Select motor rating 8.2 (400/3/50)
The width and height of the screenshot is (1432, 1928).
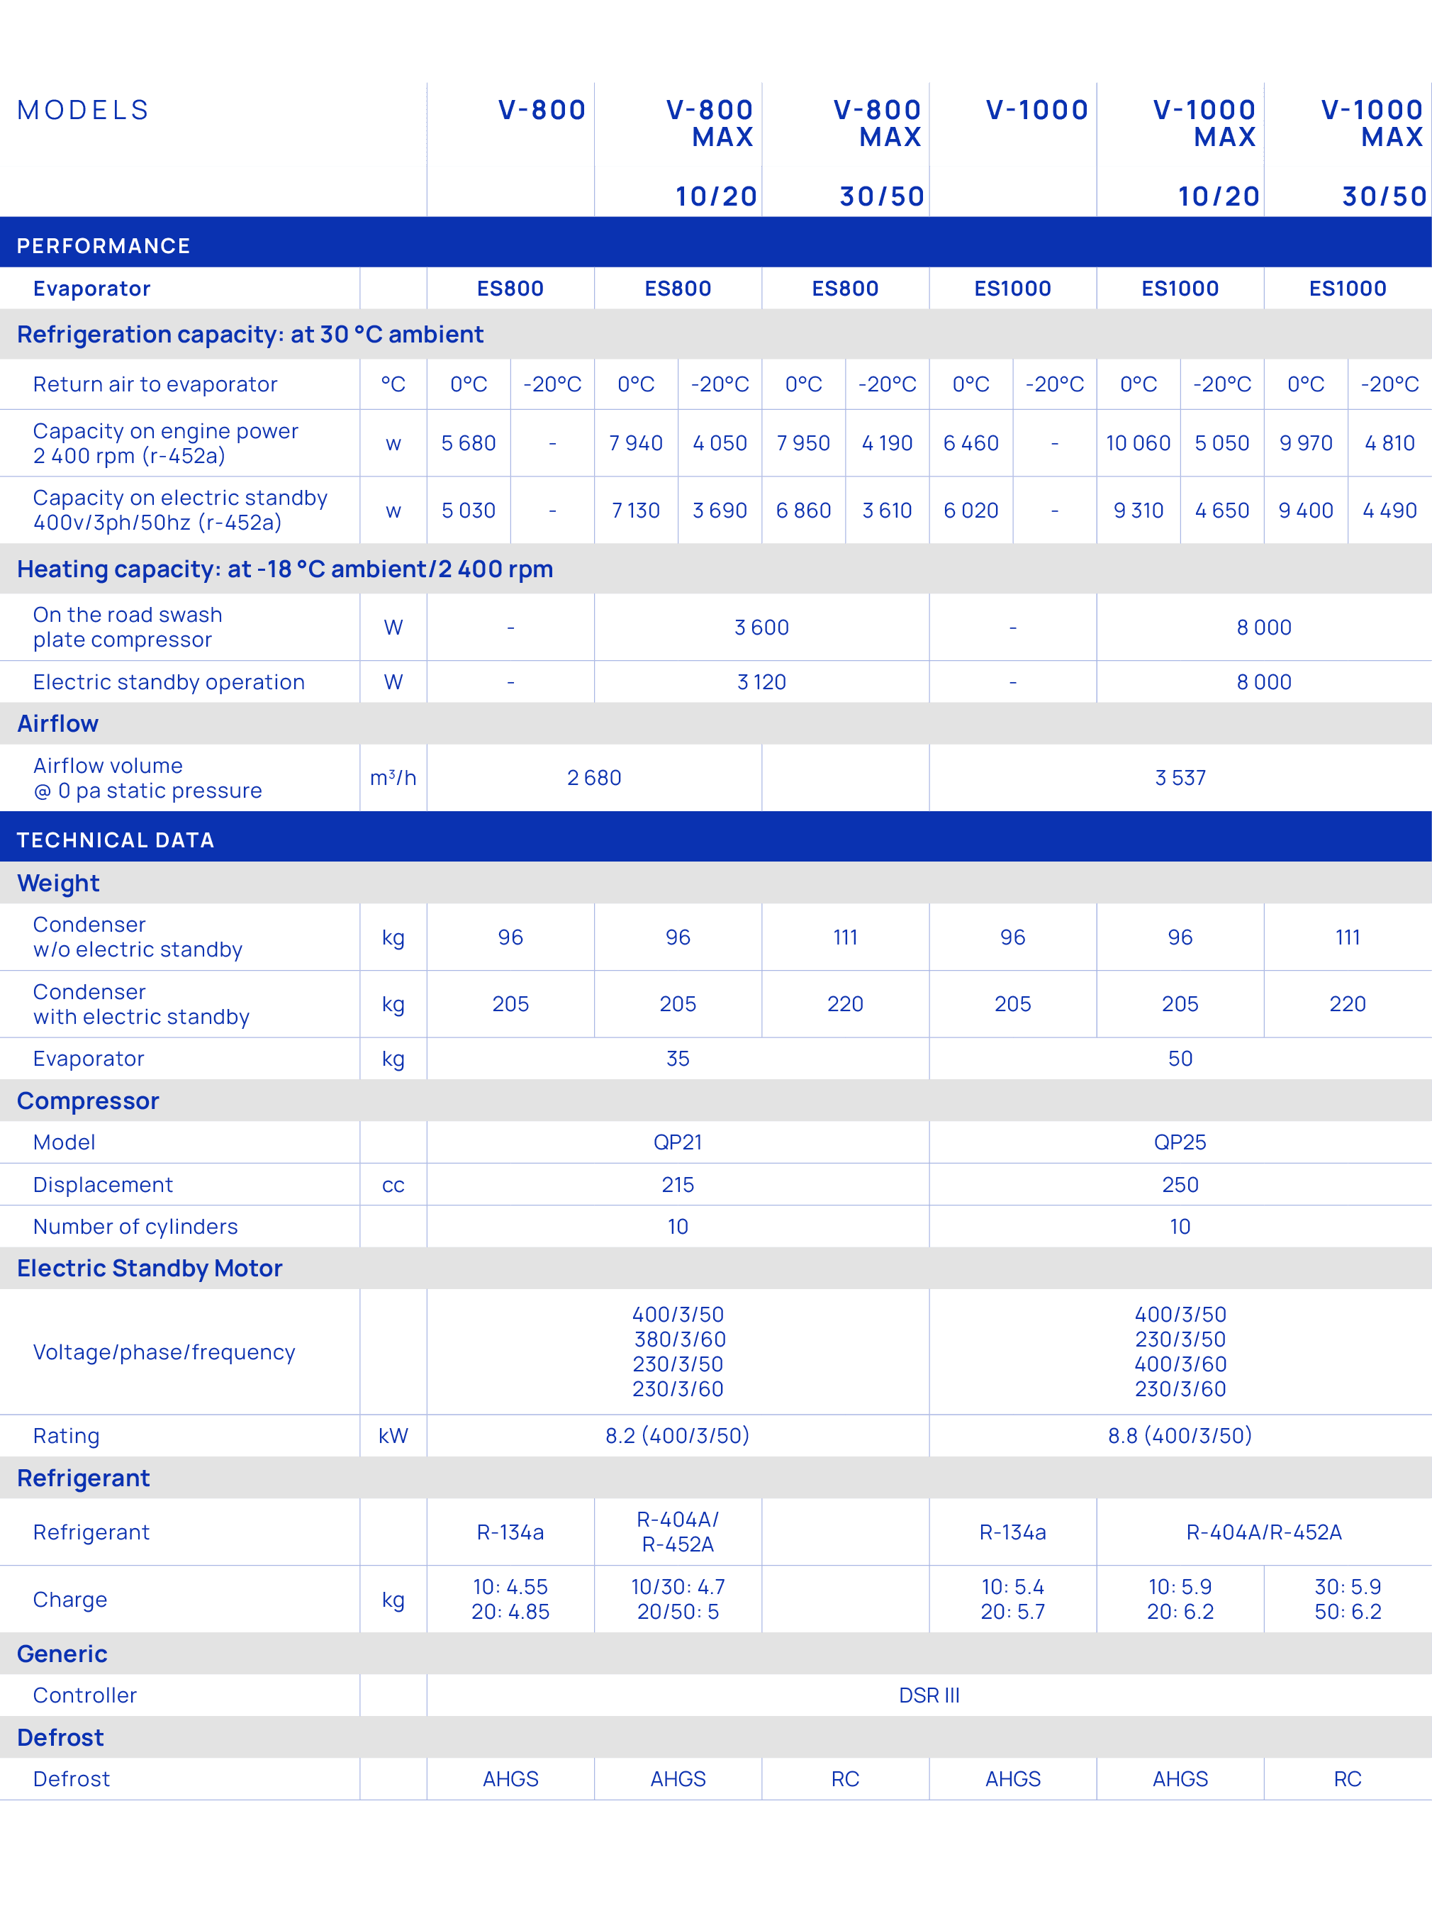tap(677, 1436)
